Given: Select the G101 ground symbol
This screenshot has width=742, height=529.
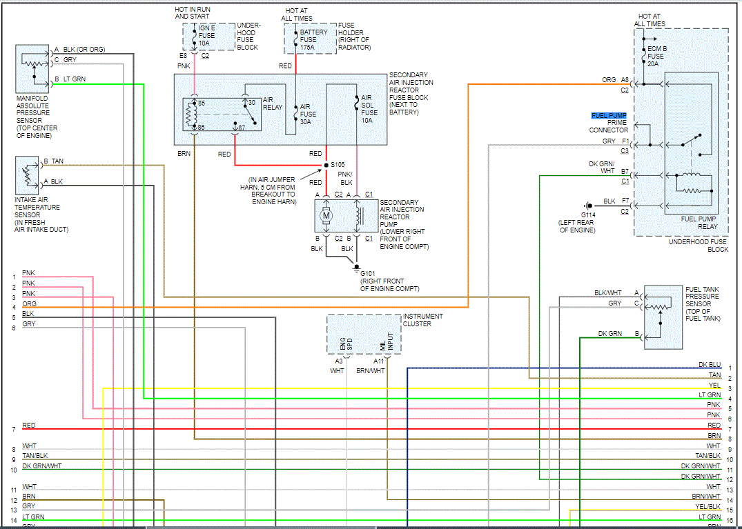Looking at the screenshot, I should click(x=356, y=266).
